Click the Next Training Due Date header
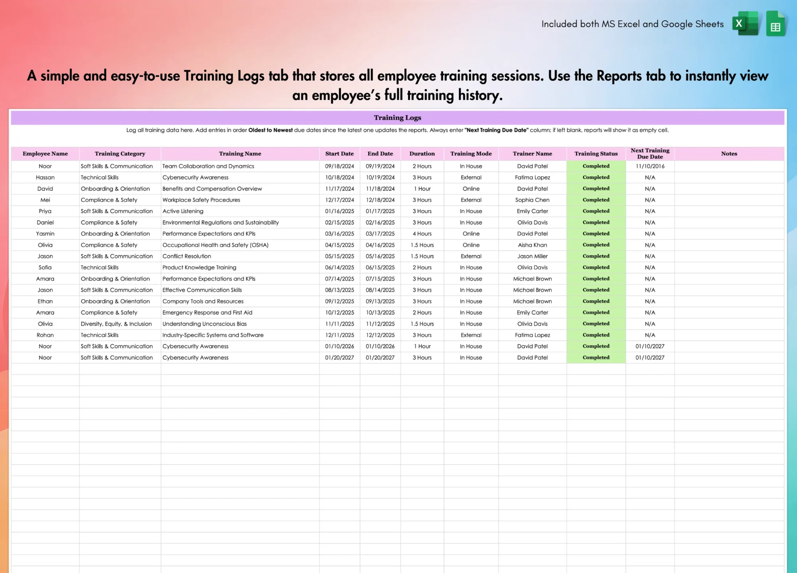Viewport: 797px width, 573px height. 650,154
